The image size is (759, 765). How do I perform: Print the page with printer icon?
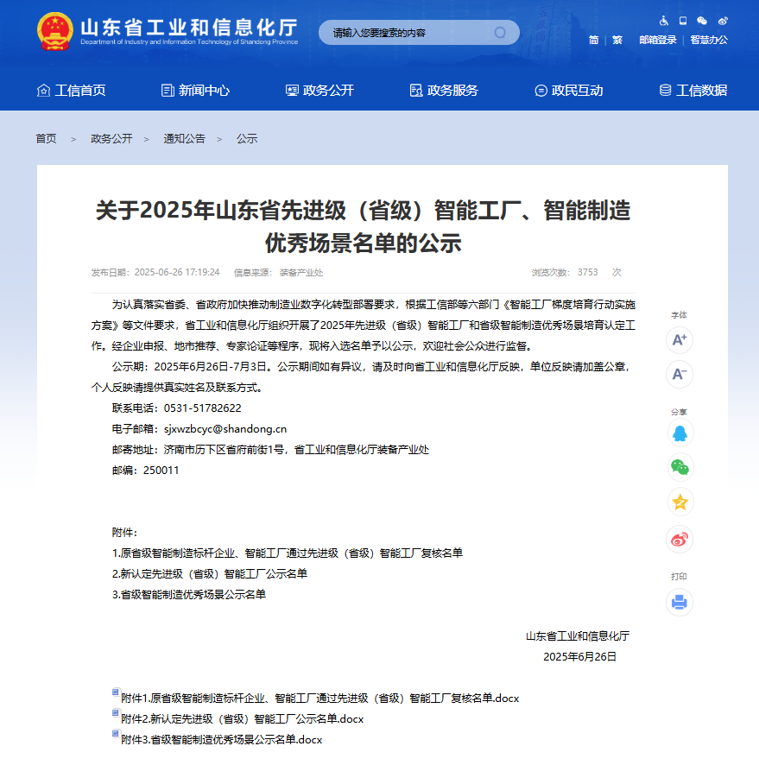680,602
